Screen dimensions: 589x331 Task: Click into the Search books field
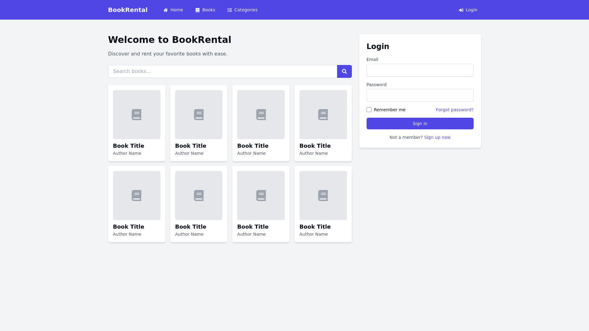coord(222,71)
